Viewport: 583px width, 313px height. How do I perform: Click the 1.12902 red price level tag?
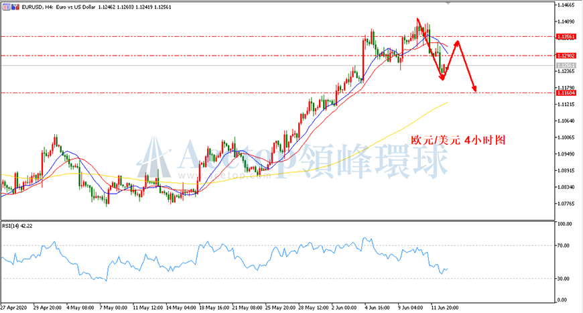566,56
